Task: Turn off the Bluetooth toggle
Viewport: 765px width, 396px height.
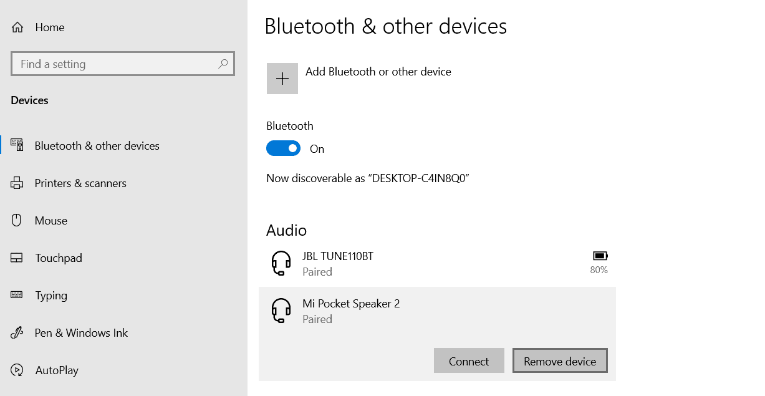Action: tap(283, 148)
